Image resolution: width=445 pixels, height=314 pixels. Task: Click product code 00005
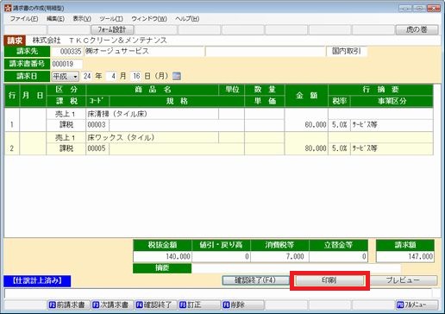[97, 148]
